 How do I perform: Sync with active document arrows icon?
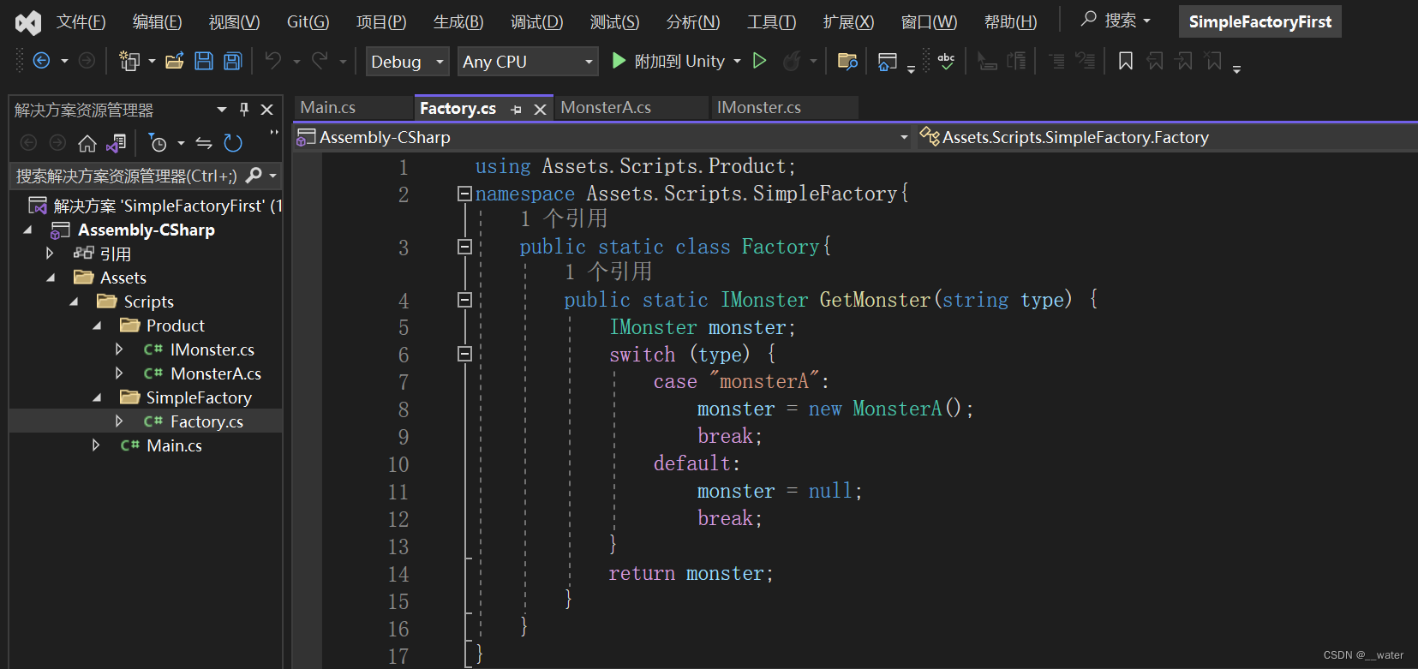click(204, 143)
